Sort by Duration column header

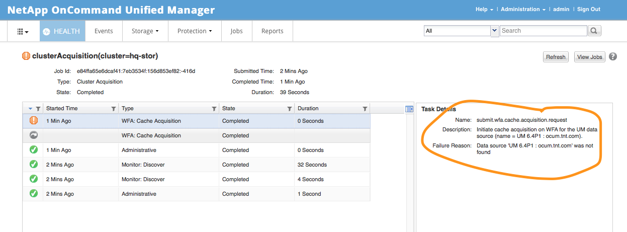coord(308,108)
